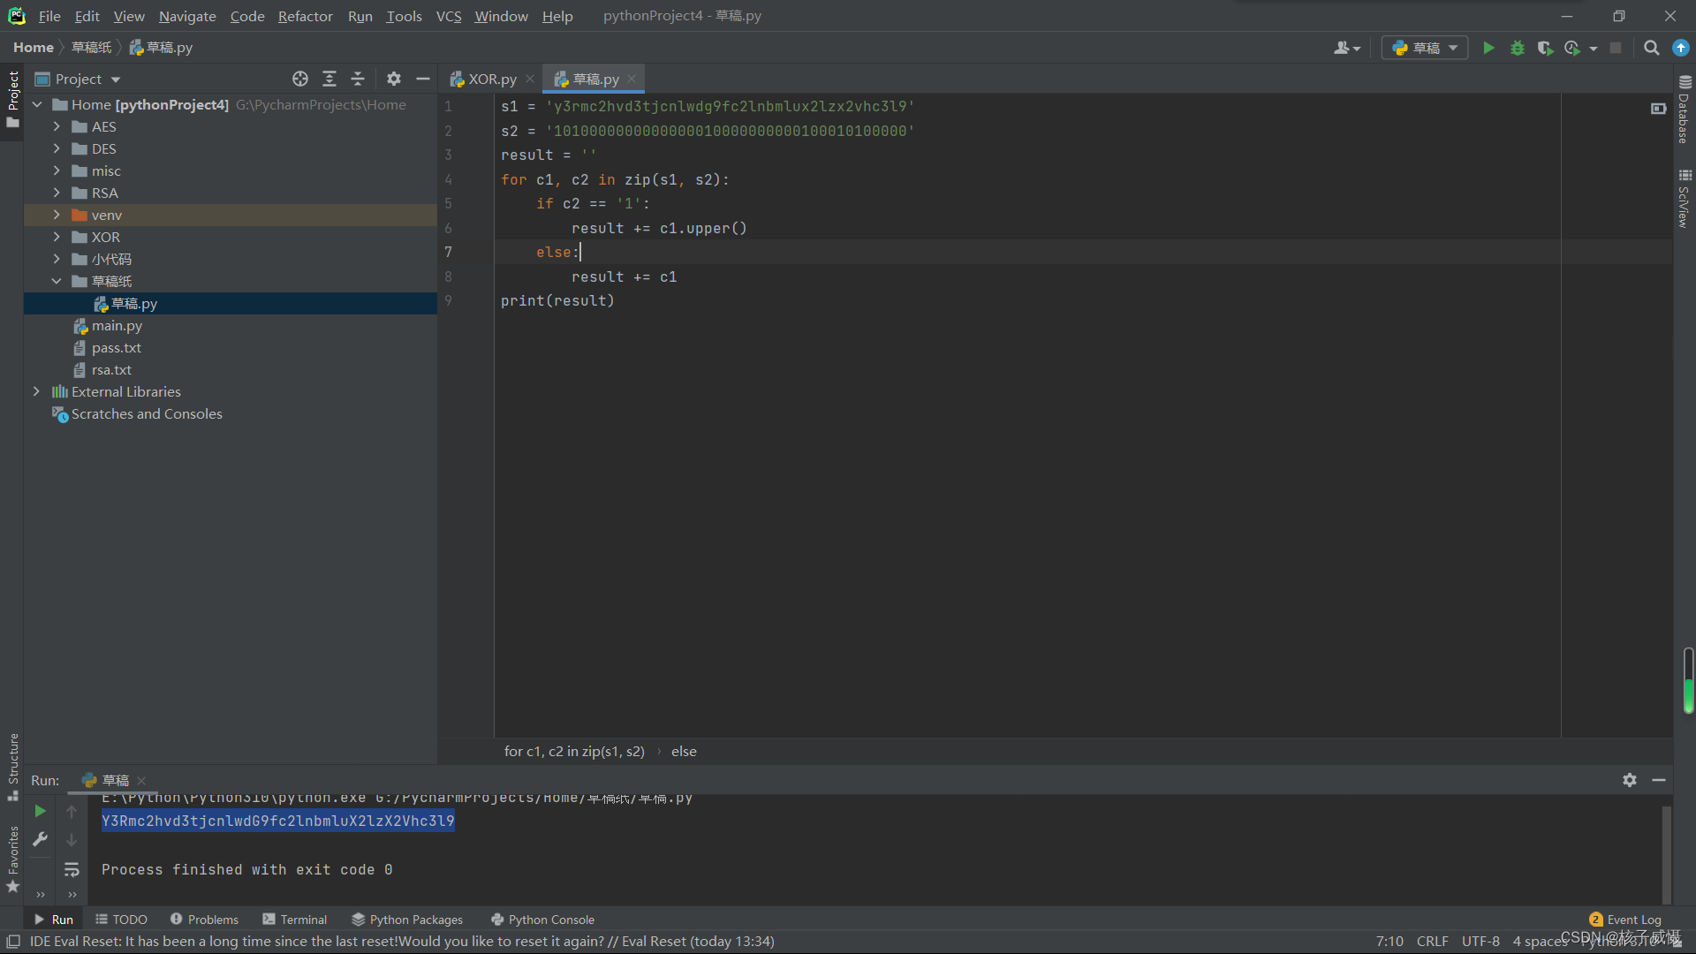Collapse all folders in Project panel
Viewport: 1696px width, 954px height.
click(358, 79)
